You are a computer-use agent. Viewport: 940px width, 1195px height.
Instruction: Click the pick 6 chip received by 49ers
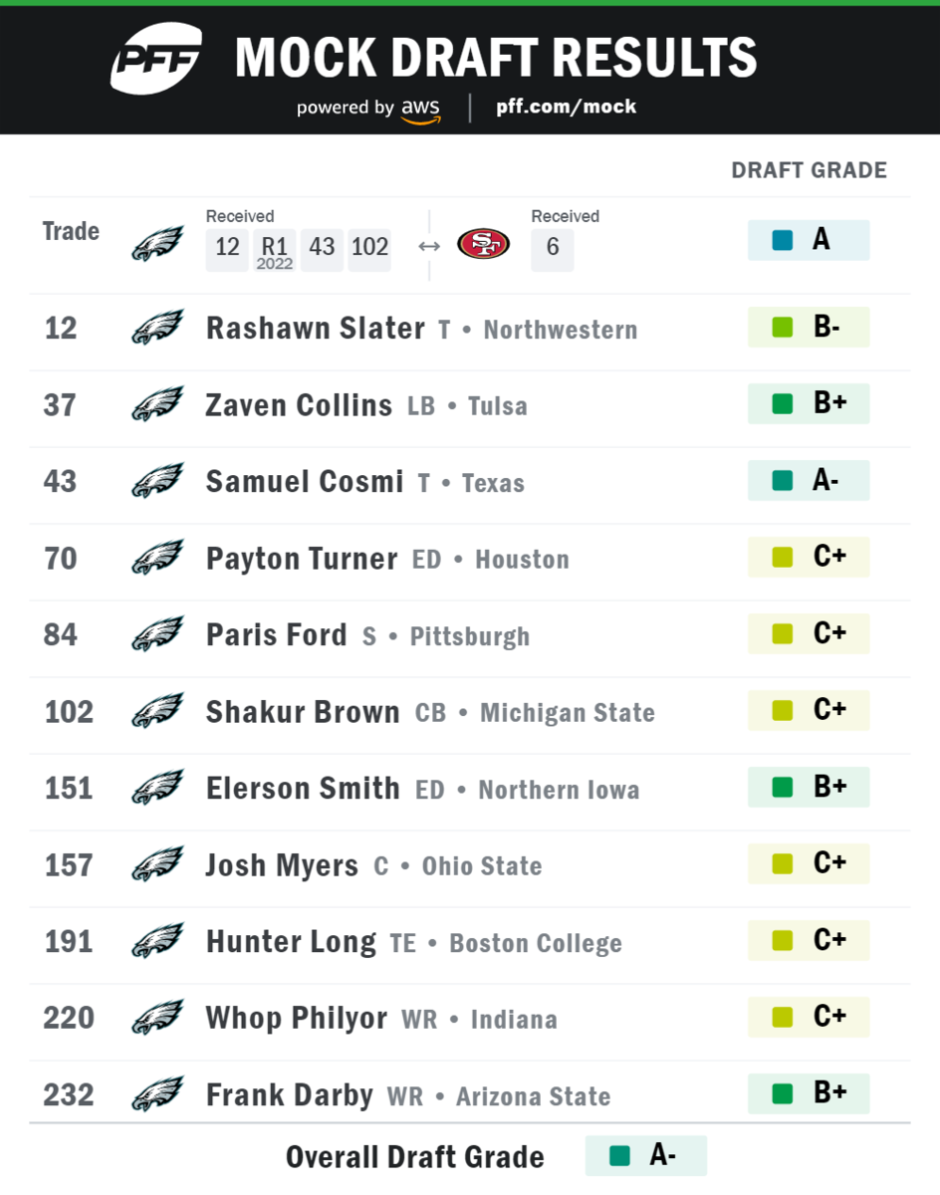coord(553,248)
